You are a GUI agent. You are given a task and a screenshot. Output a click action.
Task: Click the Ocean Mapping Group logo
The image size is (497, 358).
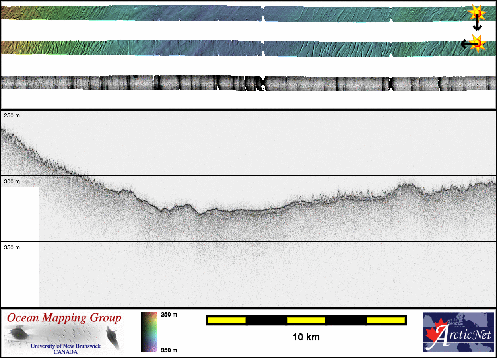tap(64, 333)
